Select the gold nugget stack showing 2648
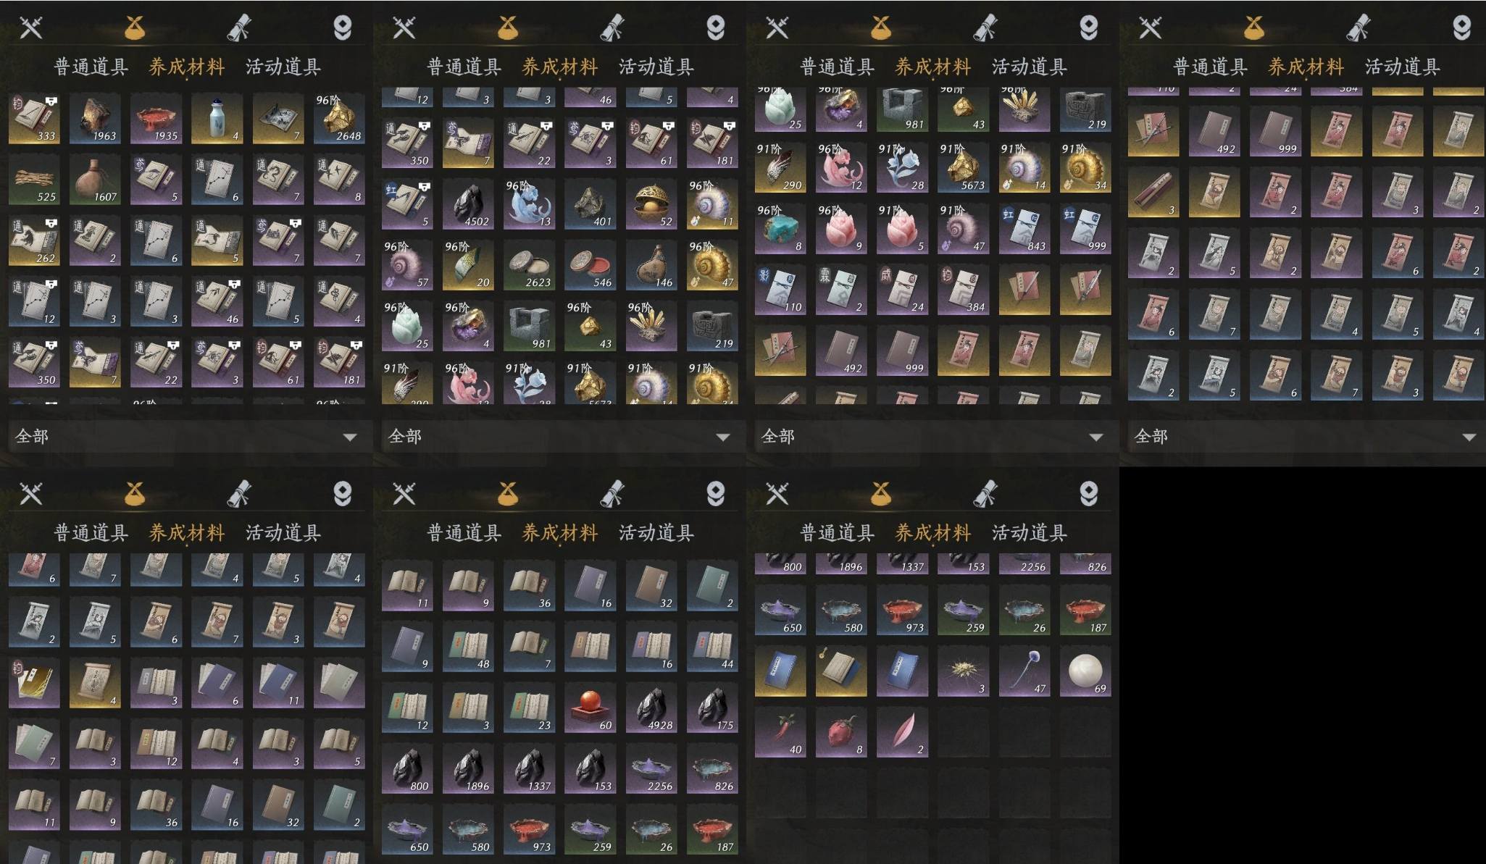The image size is (1486, 864). (x=339, y=119)
